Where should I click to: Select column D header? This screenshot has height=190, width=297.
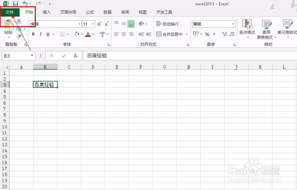pyautogui.click(x=93, y=67)
